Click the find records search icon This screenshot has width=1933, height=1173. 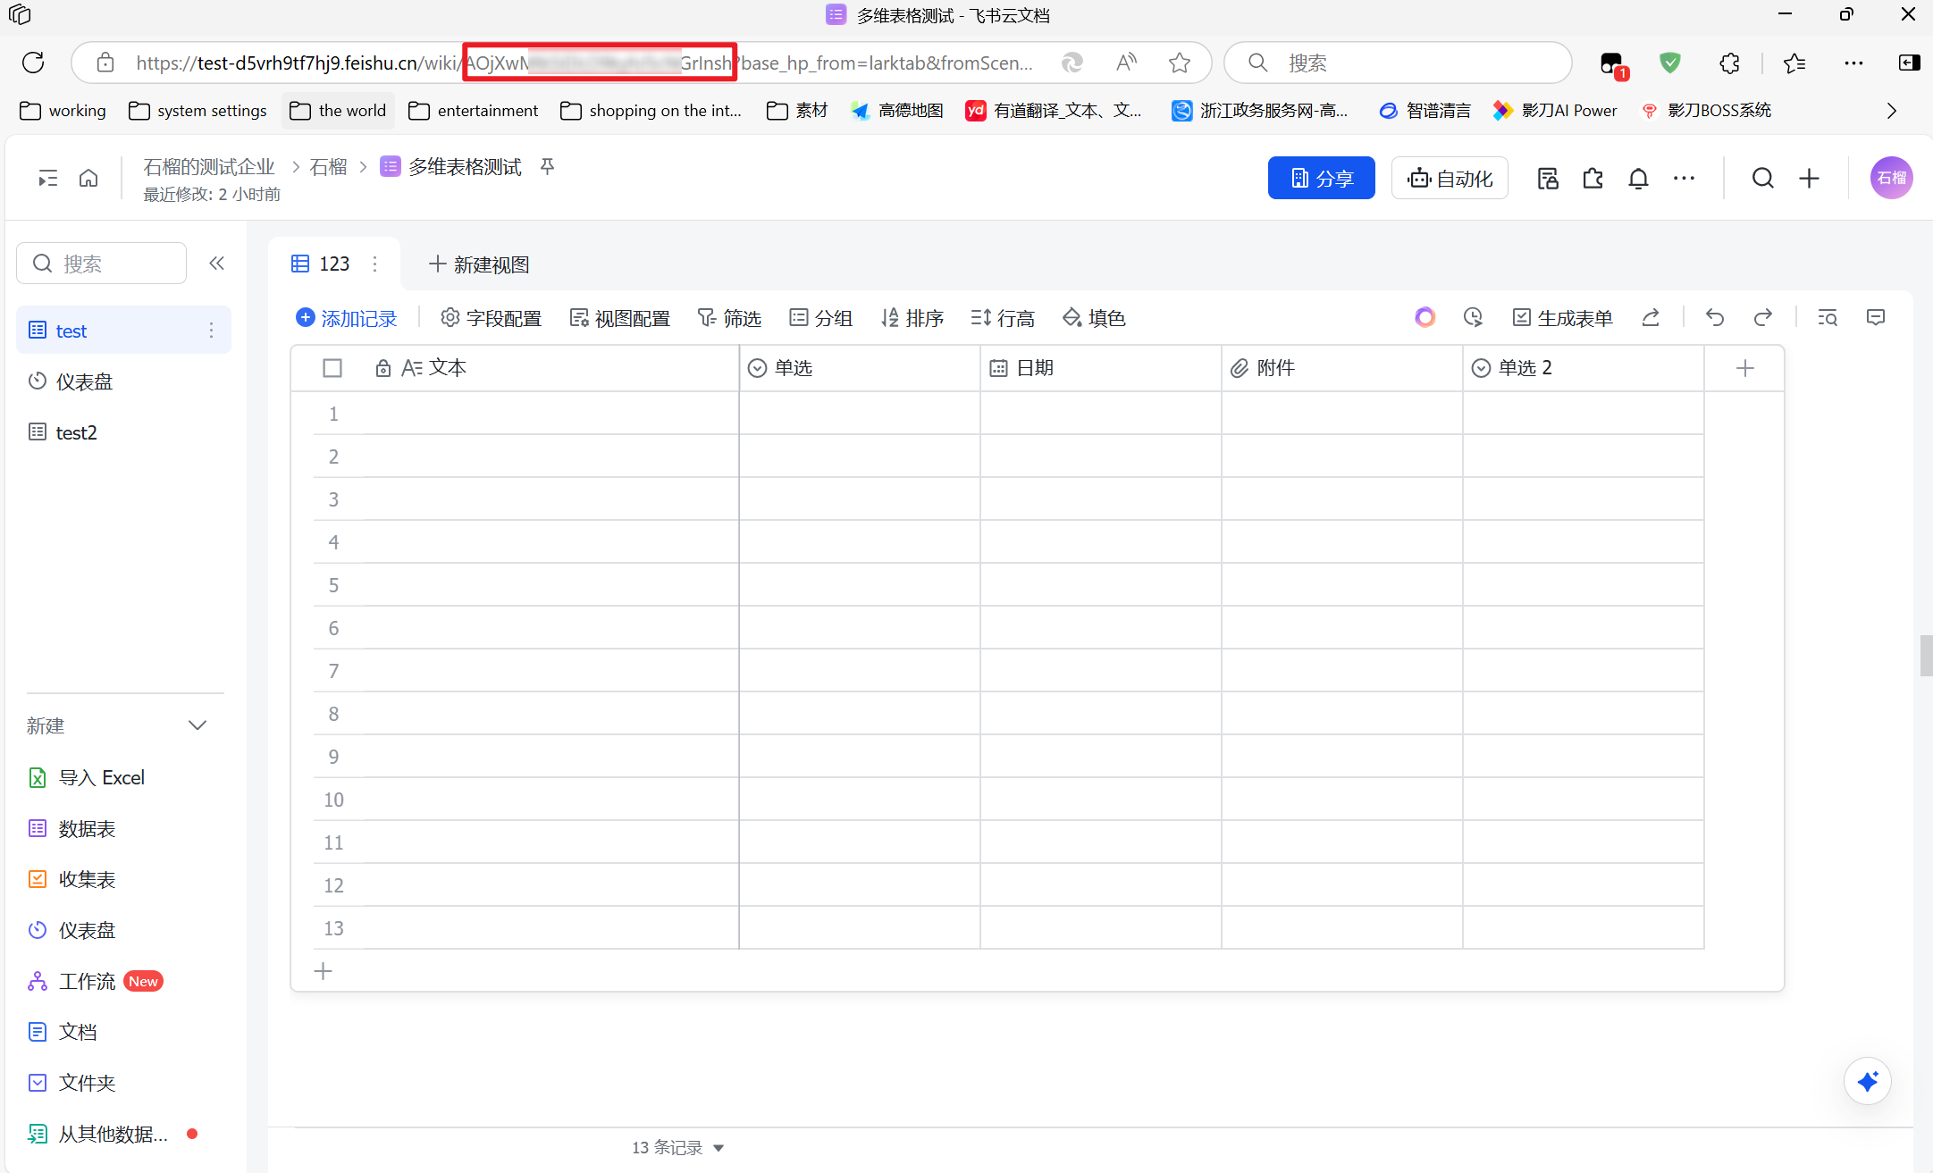click(1828, 318)
